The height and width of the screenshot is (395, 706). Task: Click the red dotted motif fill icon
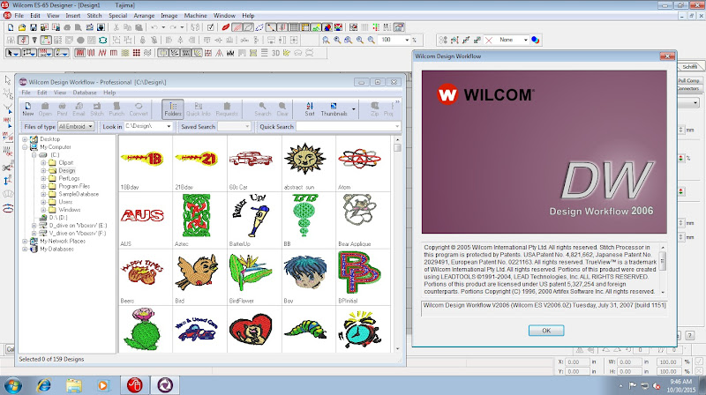[x=137, y=53]
